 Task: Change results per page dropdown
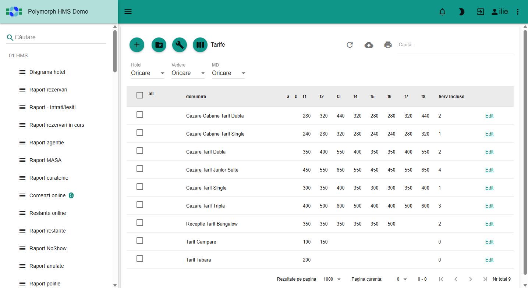332,279
